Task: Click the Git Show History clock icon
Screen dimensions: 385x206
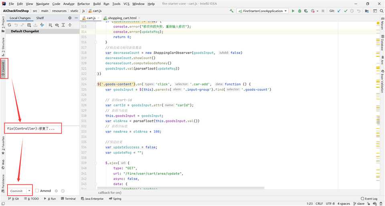Action: pyautogui.click(x=352, y=11)
